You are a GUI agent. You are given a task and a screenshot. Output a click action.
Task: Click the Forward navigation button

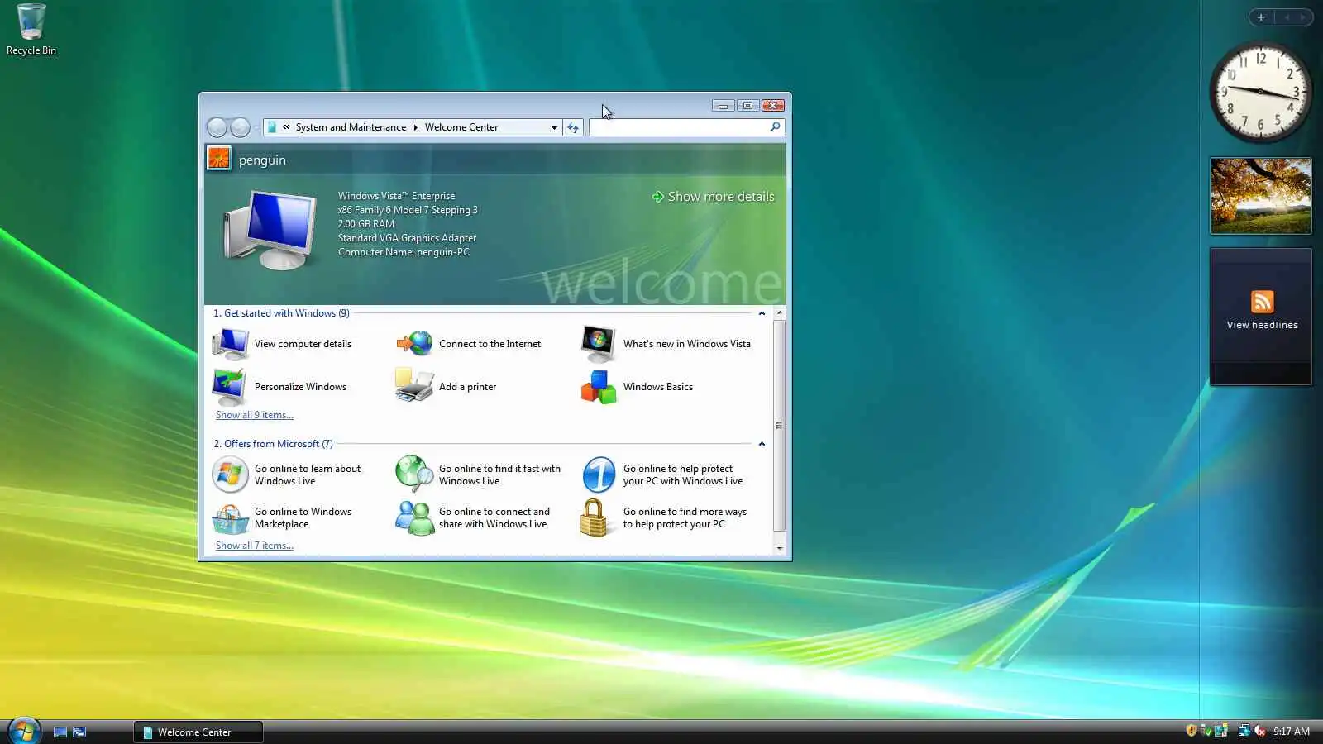click(240, 127)
